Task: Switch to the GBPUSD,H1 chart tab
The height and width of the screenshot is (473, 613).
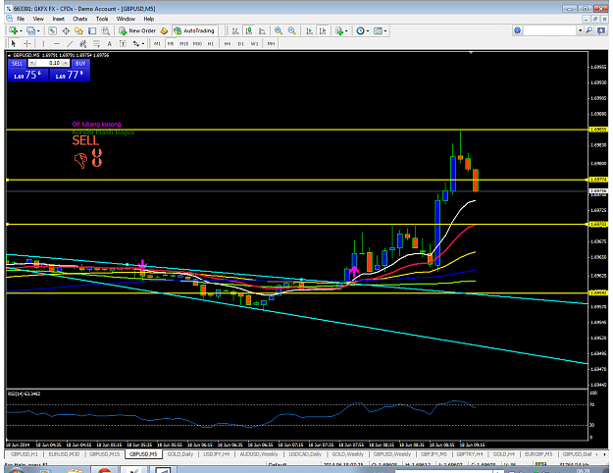Action: tap(25, 454)
